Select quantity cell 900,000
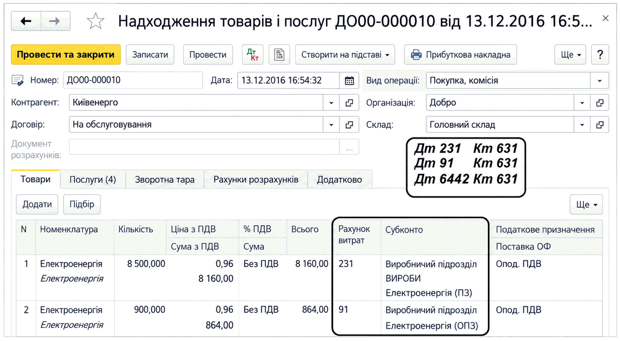The height and width of the screenshot is (341, 620). coord(150,310)
